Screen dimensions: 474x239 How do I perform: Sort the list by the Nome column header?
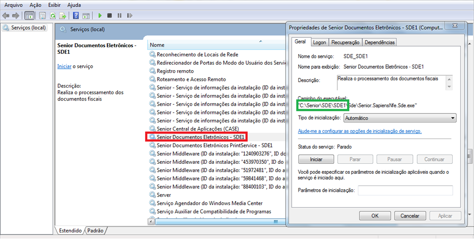click(x=216, y=45)
